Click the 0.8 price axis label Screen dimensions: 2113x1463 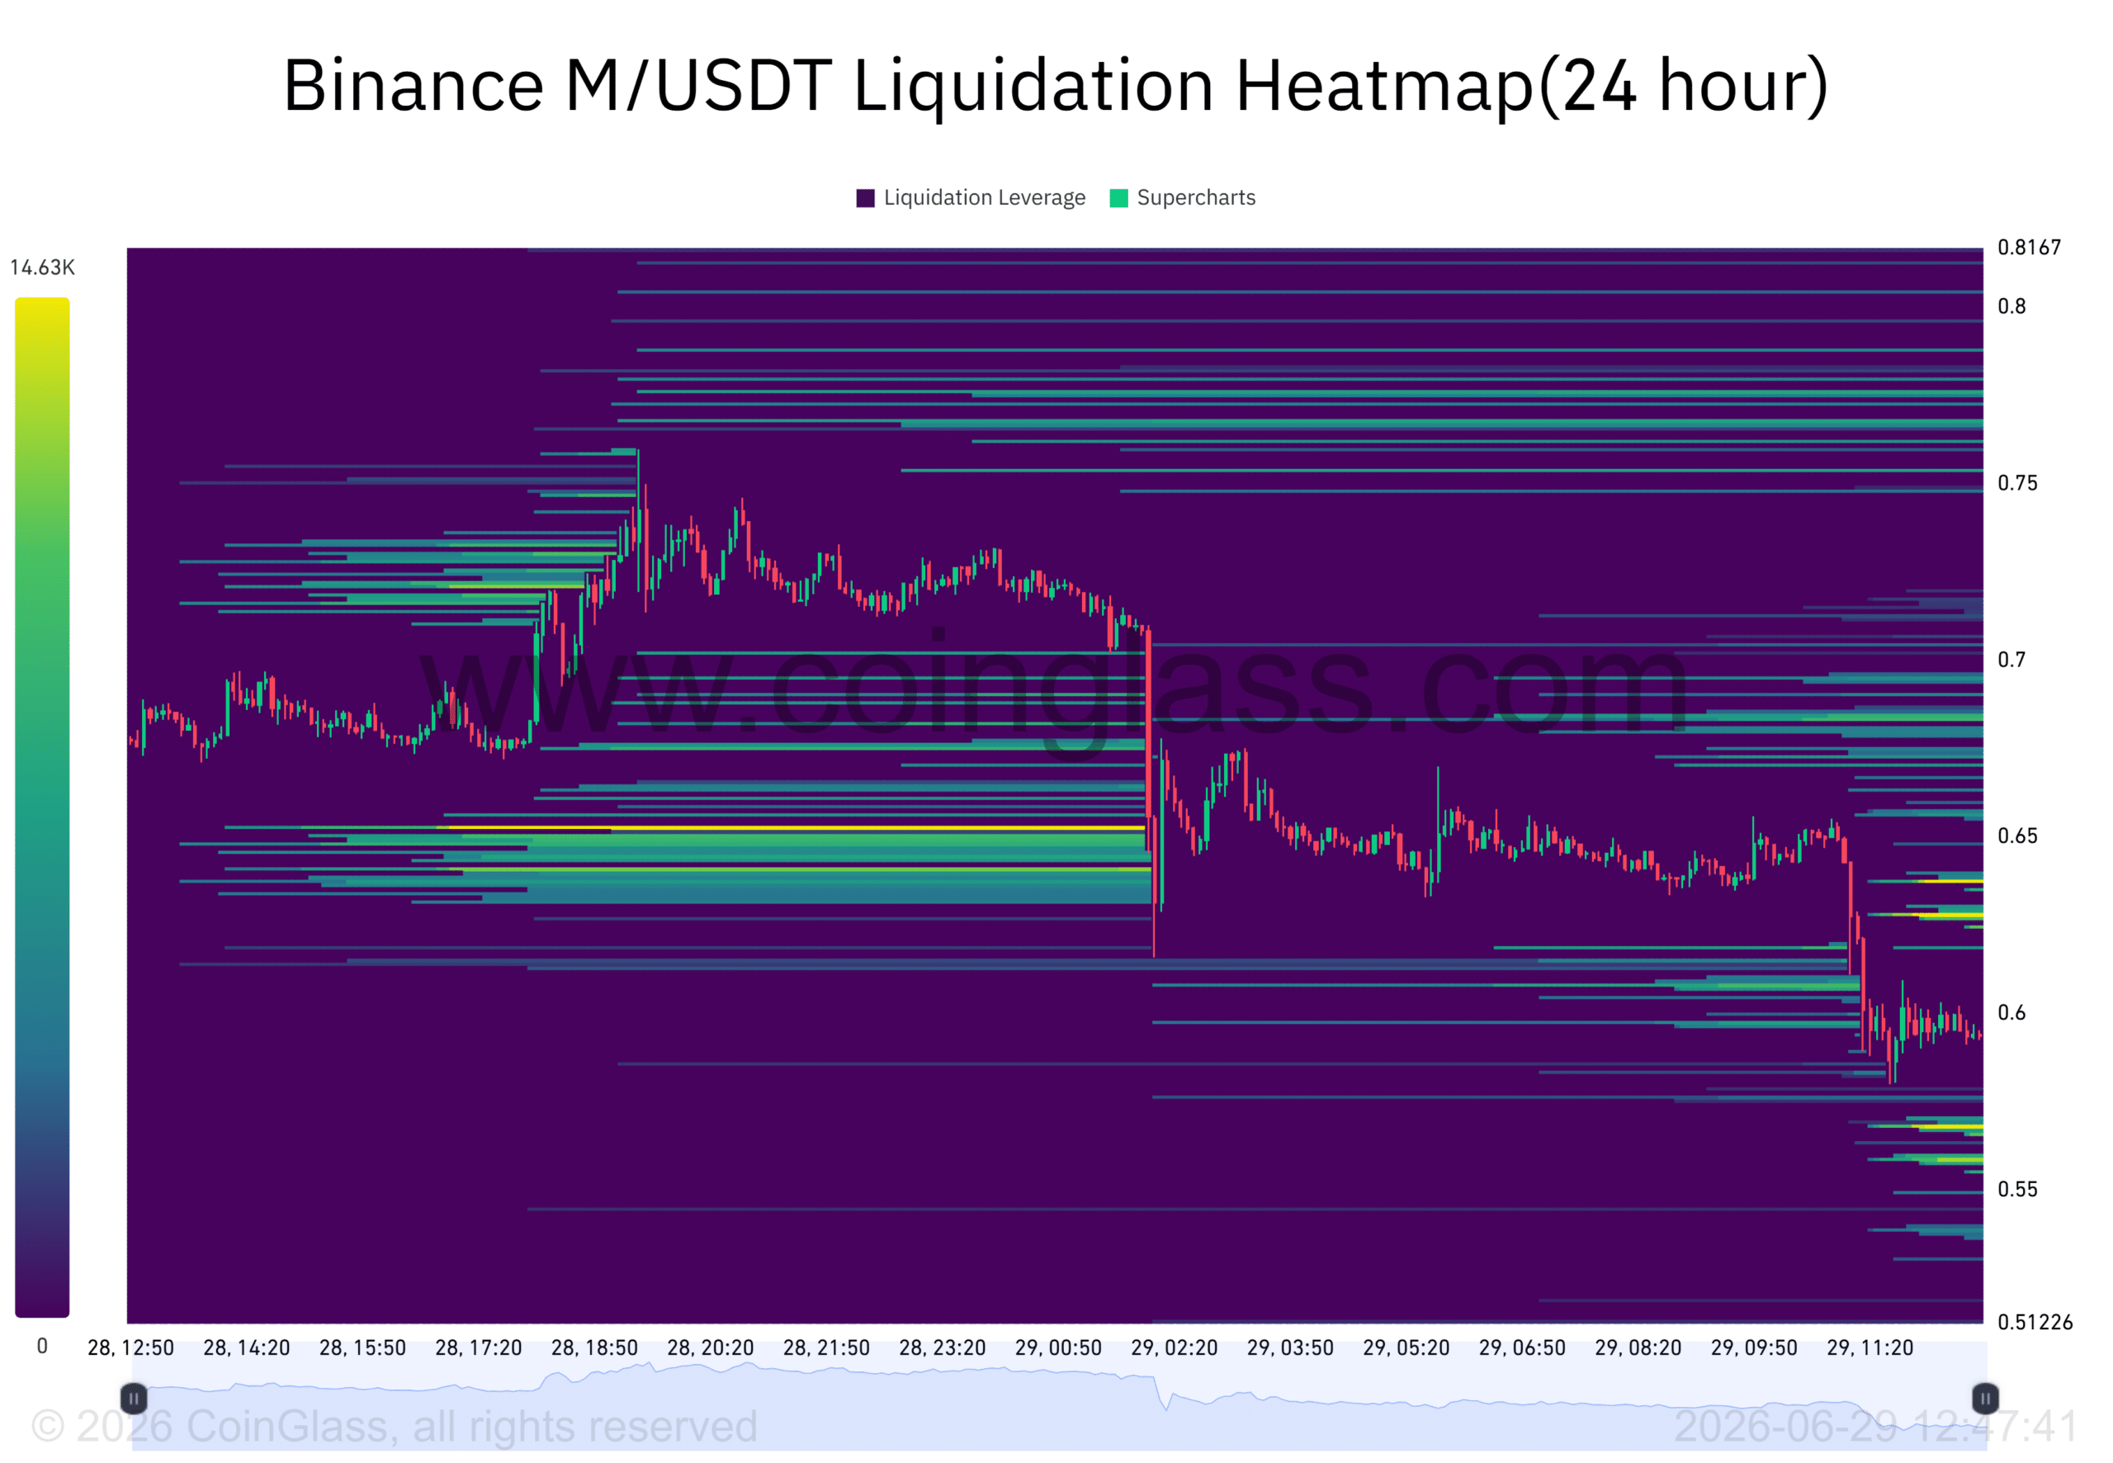[x=2011, y=306]
